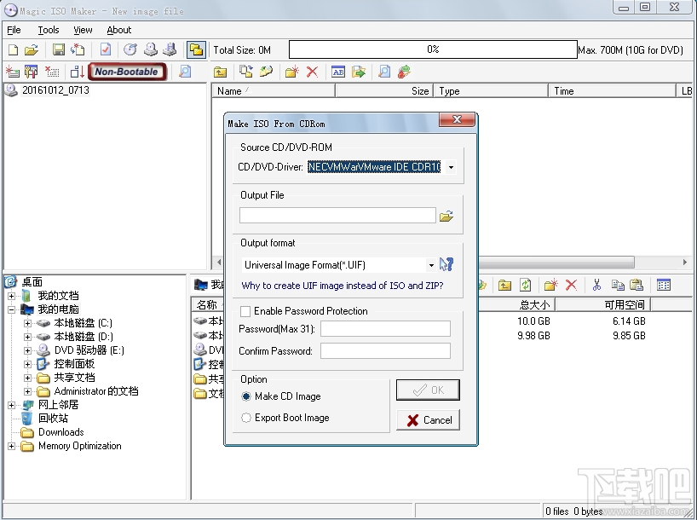This screenshot has width=697, height=520.
Task: Sort by the Name column header
Action: 274,90
